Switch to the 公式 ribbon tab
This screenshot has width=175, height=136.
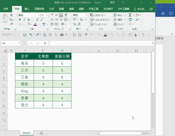coord(51,9)
